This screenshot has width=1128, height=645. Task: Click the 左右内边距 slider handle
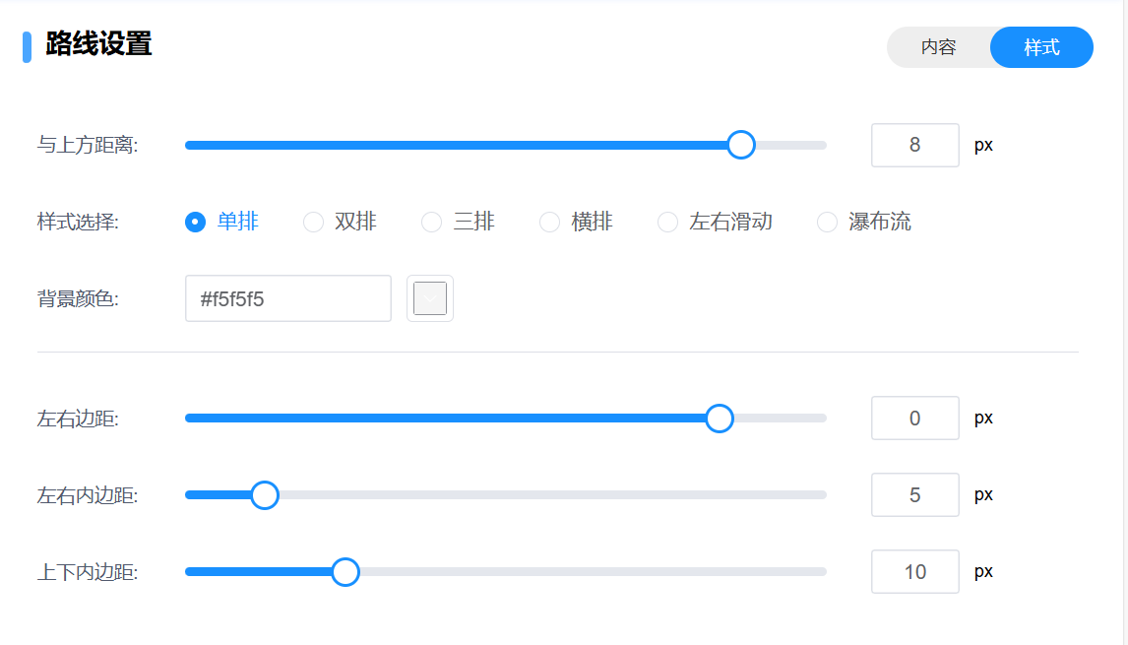[264, 495]
